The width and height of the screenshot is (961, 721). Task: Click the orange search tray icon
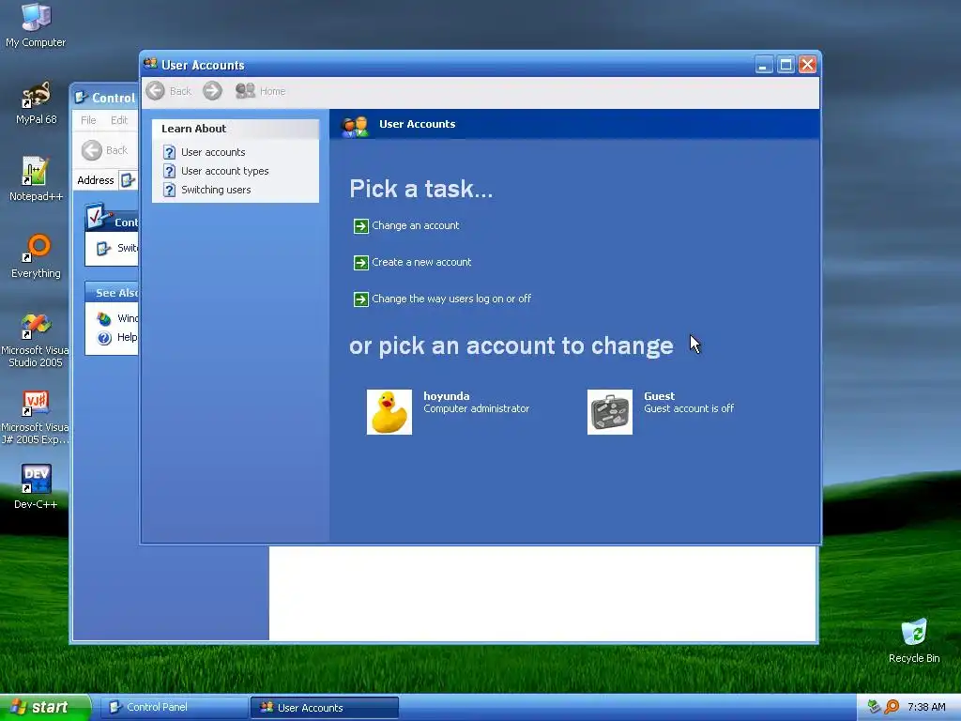point(892,707)
